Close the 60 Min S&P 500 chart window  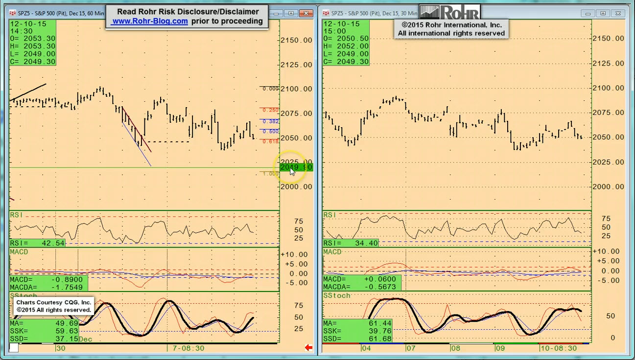tap(306, 13)
